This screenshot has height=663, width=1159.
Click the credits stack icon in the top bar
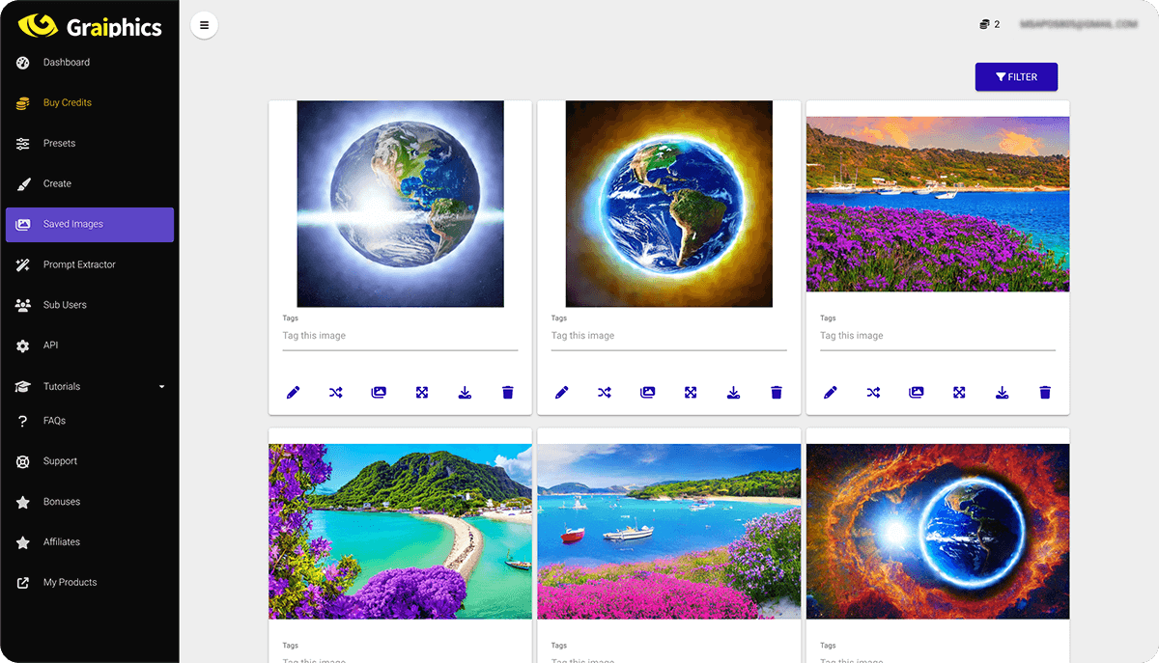(983, 24)
